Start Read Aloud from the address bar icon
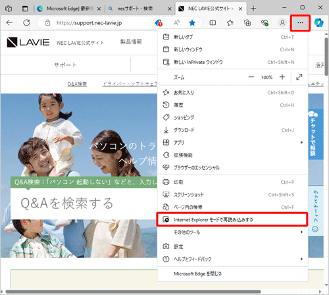Image resolution: width=329 pixels, height=295 pixels. point(176,22)
